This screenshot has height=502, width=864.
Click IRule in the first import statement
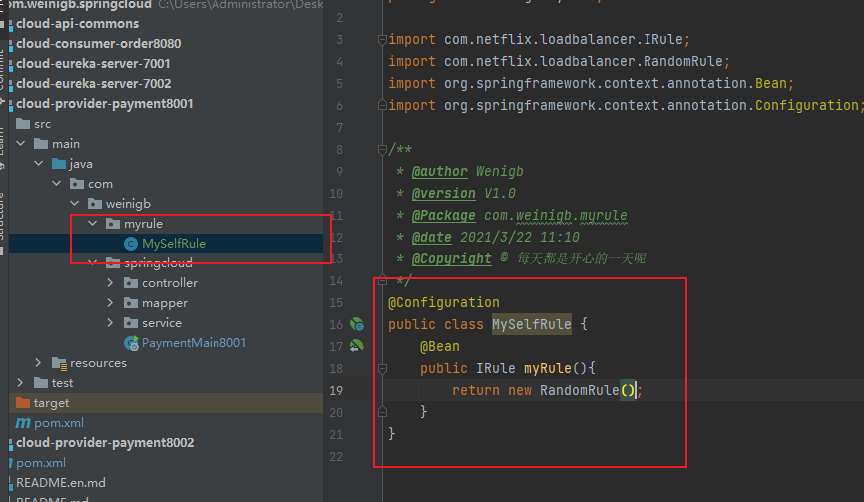662,39
